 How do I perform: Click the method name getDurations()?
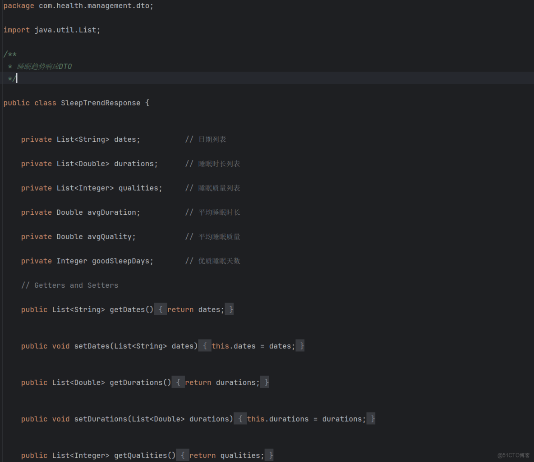pos(140,382)
